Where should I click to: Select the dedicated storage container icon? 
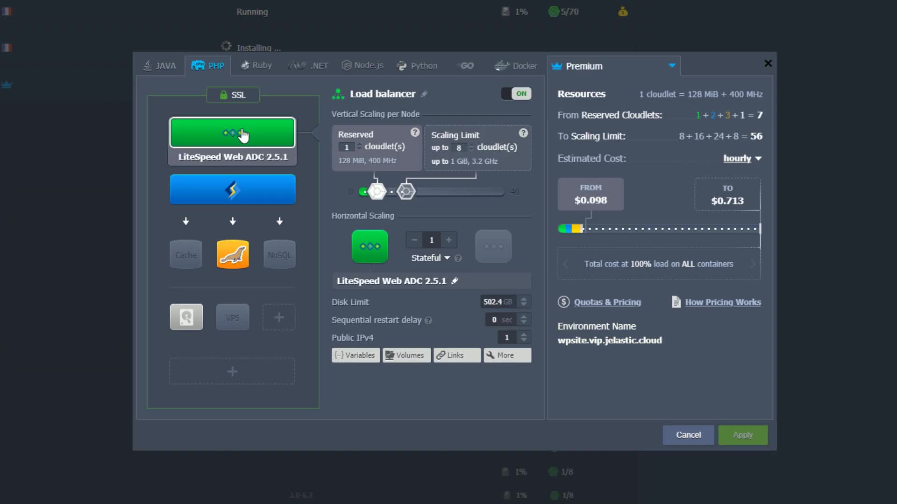[186, 317]
